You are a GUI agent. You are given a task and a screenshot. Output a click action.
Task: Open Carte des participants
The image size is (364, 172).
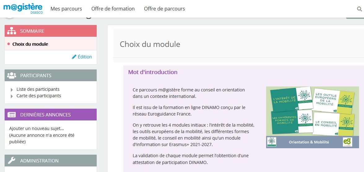39,96
